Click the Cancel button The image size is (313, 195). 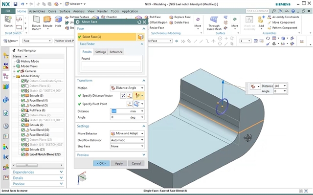click(x=136, y=164)
